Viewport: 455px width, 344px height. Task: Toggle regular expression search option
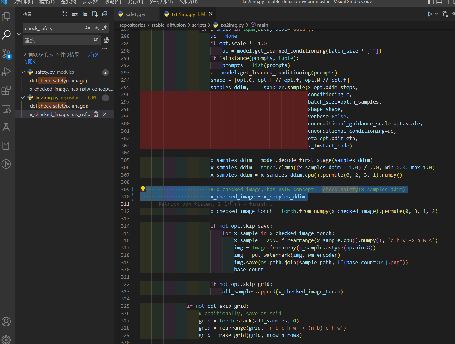[x=104, y=28]
